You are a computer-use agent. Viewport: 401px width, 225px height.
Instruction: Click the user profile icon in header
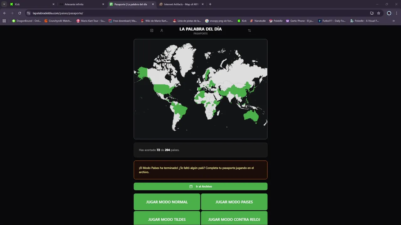click(x=162, y=30)
